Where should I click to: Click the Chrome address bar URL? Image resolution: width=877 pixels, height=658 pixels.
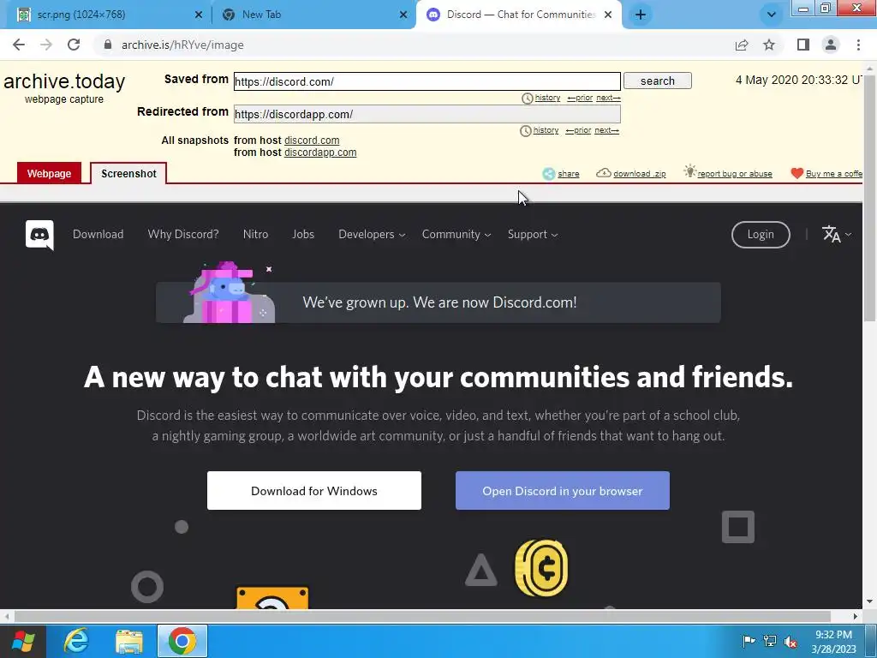pos(182,45)
